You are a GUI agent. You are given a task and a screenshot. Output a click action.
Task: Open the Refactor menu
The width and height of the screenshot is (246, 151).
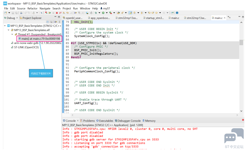point(32,9)
